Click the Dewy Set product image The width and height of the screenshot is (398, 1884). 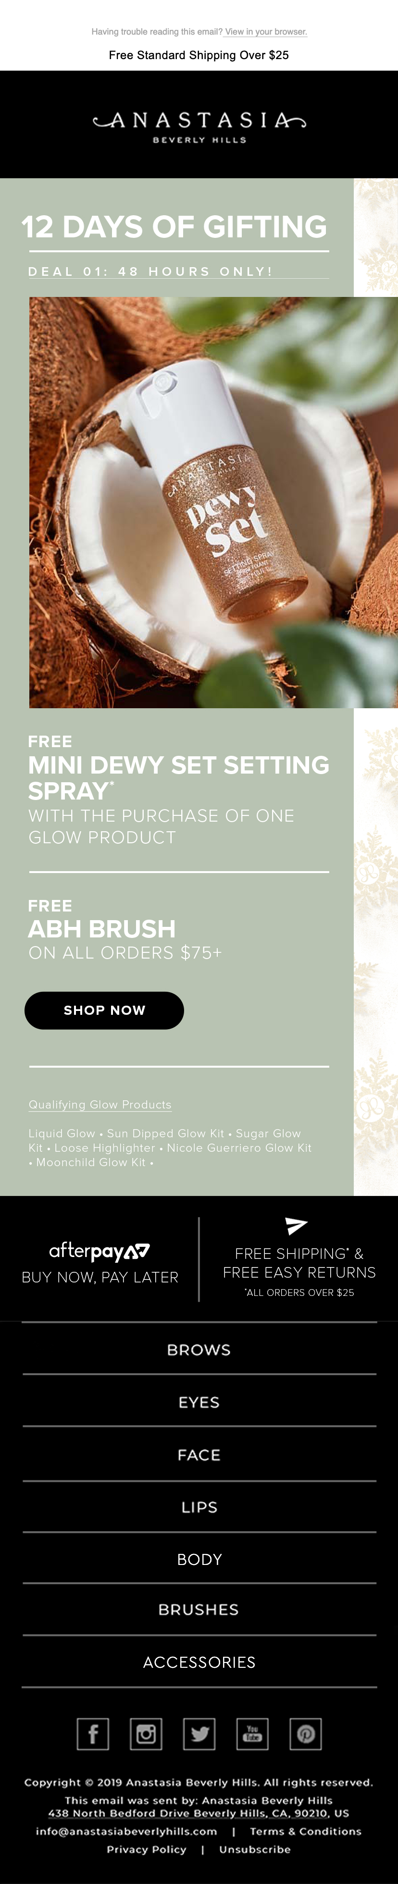(212, 503)
